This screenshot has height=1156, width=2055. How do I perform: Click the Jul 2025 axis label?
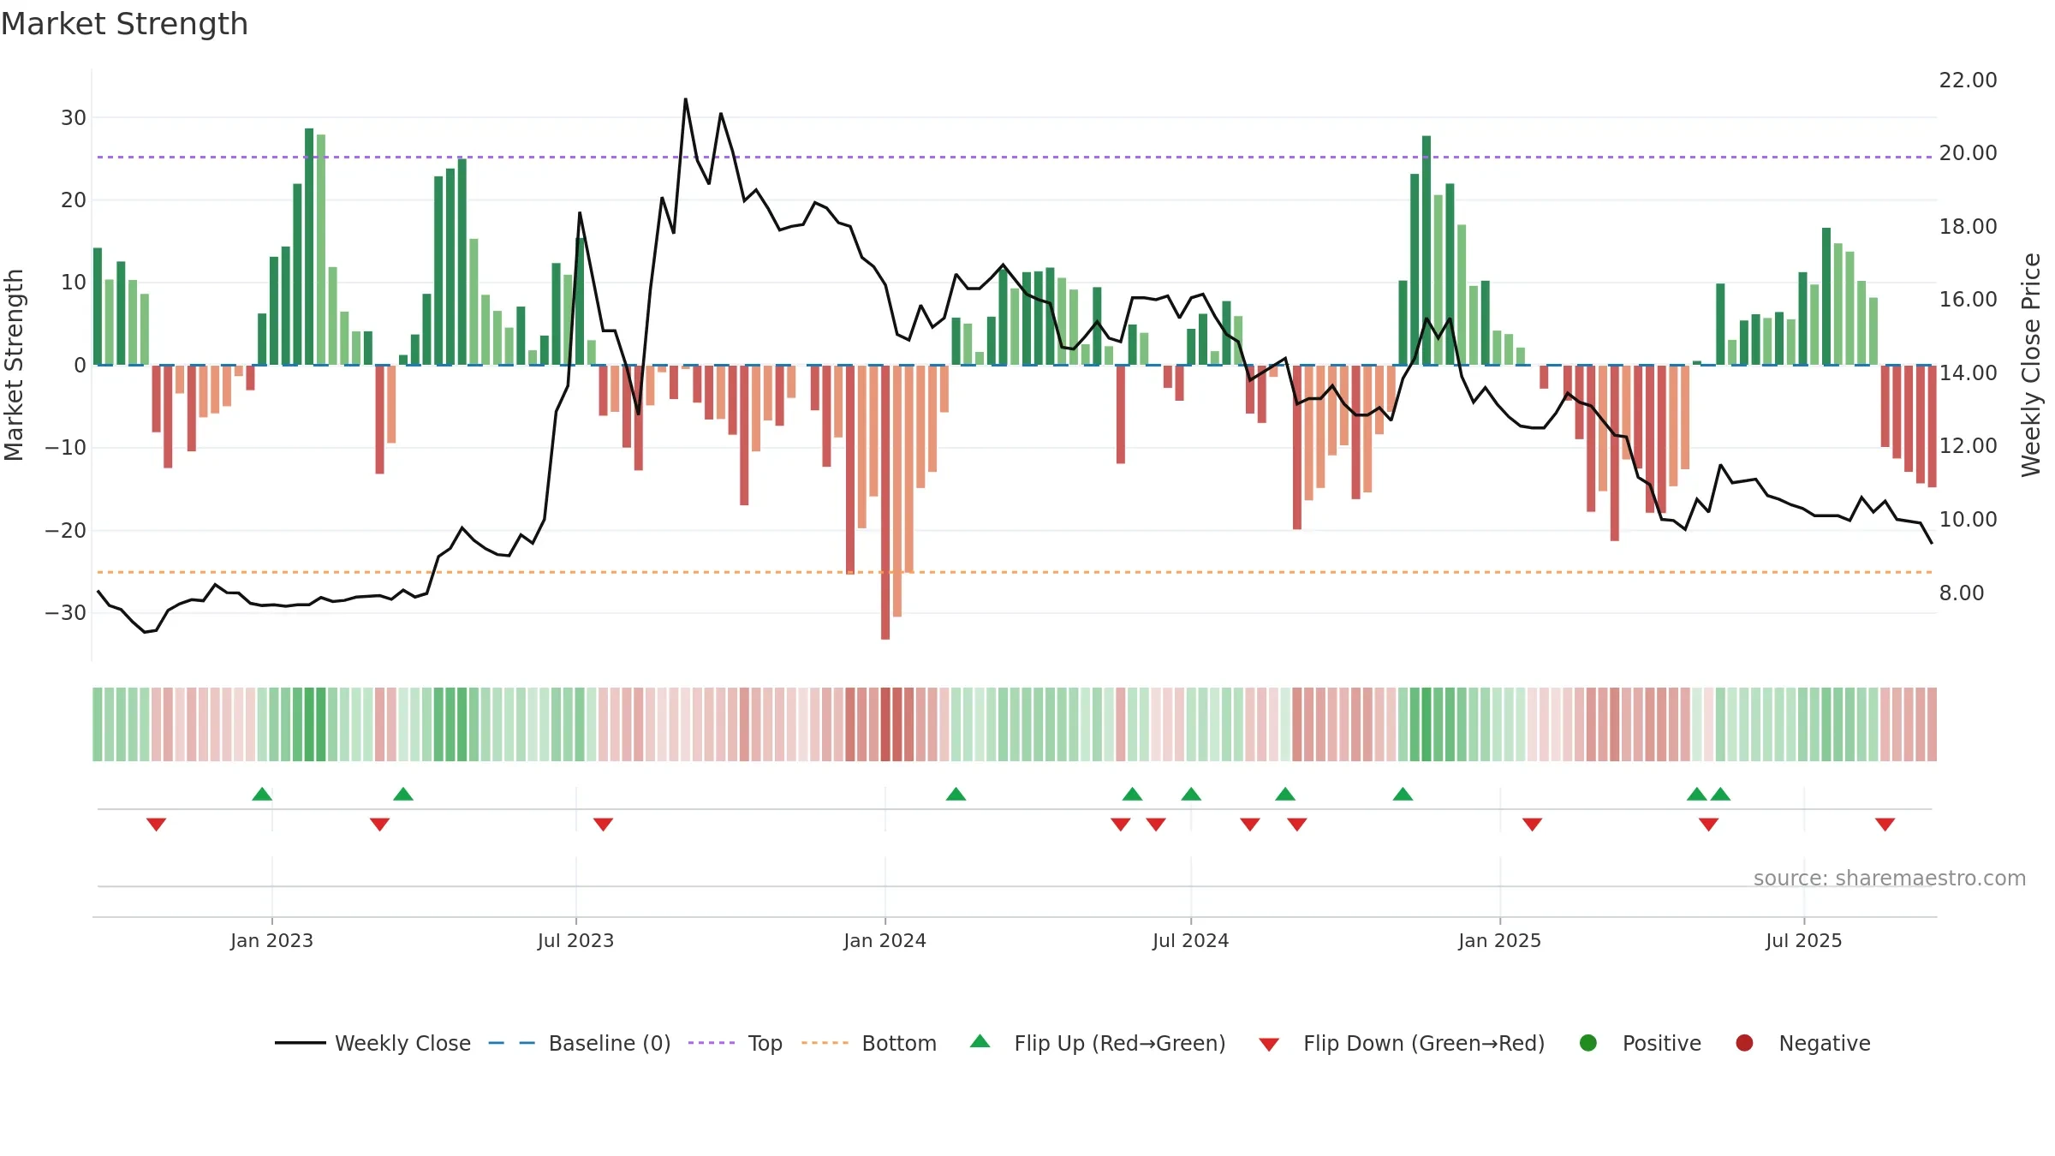pyautogui.click(x=1803, y=940)
